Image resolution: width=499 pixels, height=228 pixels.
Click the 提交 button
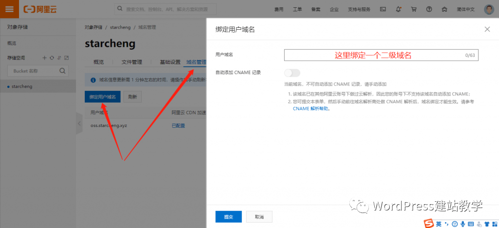click(229, 217)
